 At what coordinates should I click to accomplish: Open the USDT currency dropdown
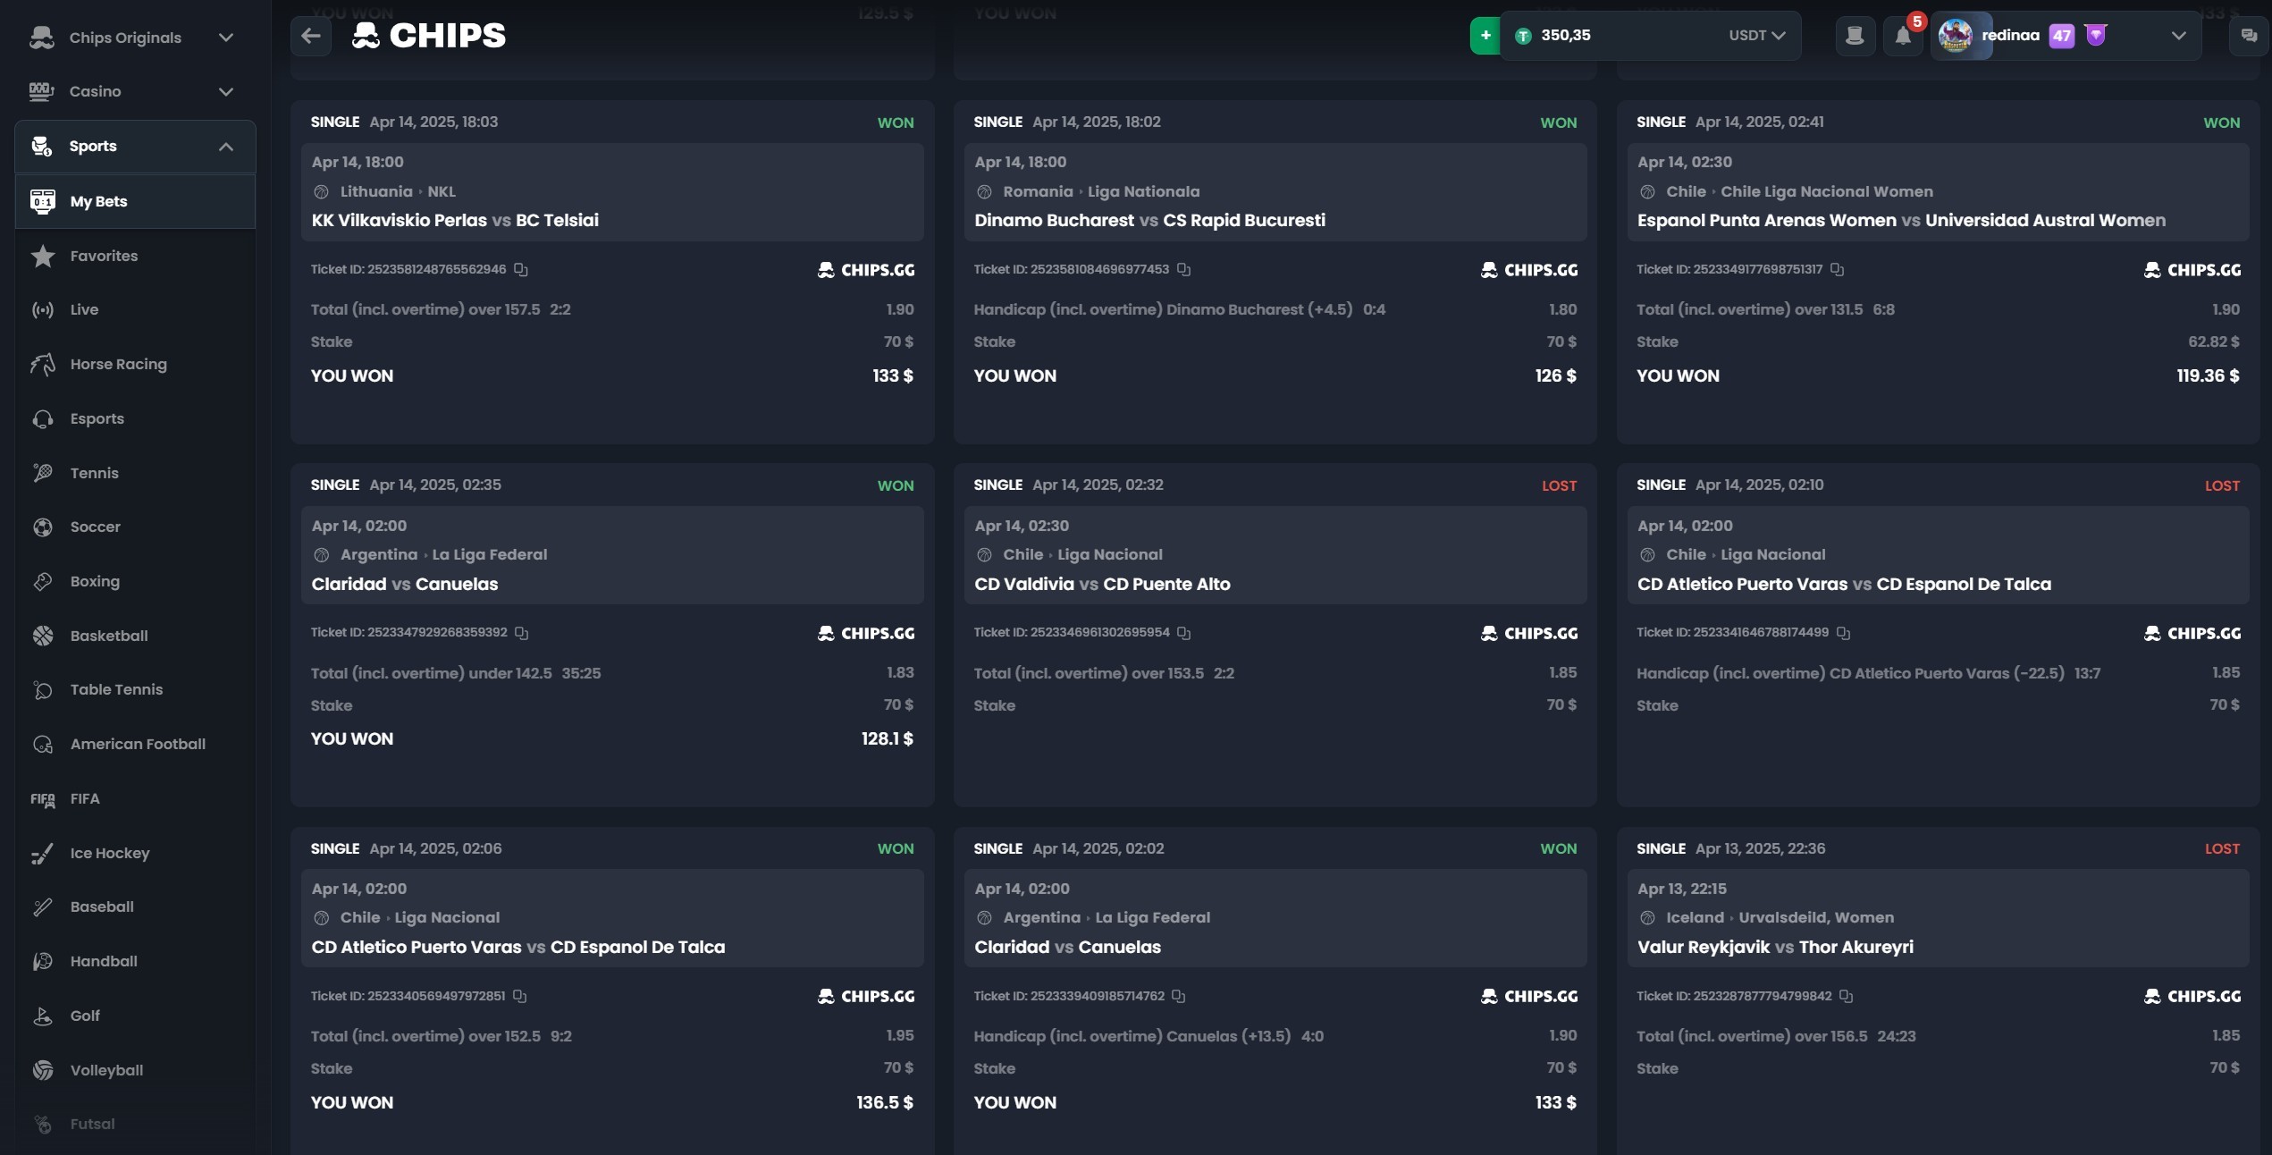(x=1756, y=36)
